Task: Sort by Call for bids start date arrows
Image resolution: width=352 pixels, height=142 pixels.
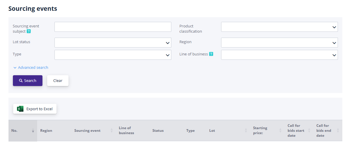Action: click(x=309, y=131)
